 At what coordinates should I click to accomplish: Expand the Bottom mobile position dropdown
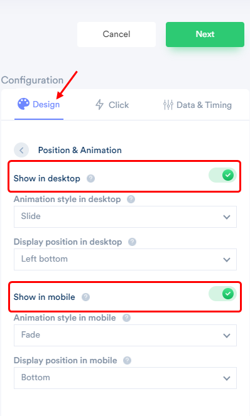125,378
